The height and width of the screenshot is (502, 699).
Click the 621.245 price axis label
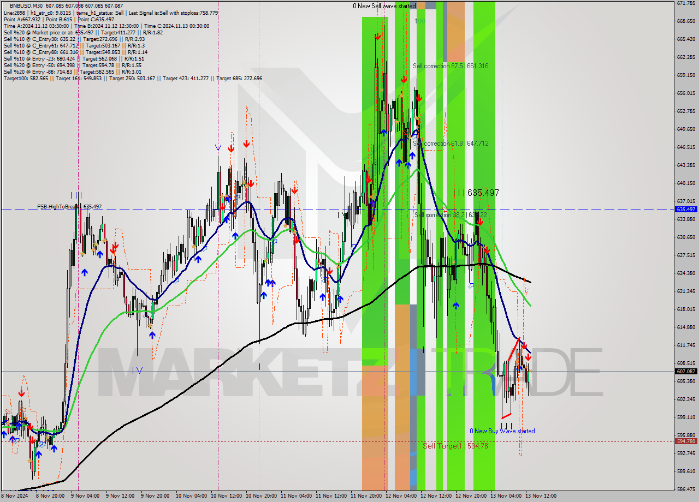point(685,291)
